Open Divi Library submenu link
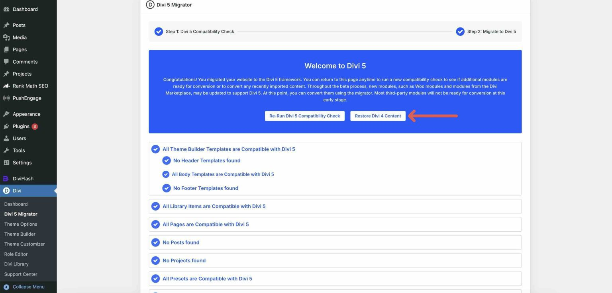Screen dimensions: 612x293 [x=16, y=264]
